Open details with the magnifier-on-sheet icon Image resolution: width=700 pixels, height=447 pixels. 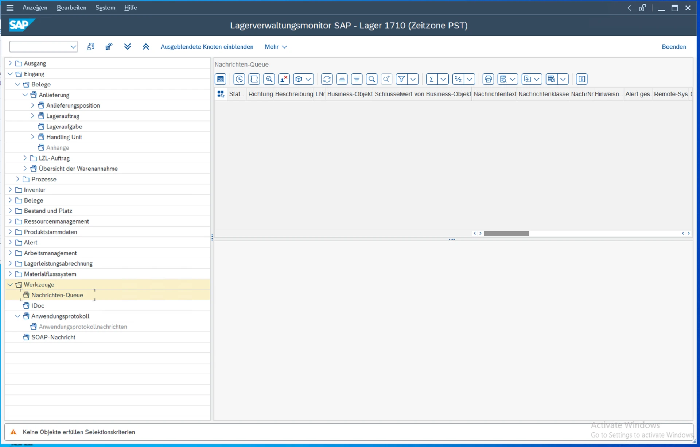(269, 79)
